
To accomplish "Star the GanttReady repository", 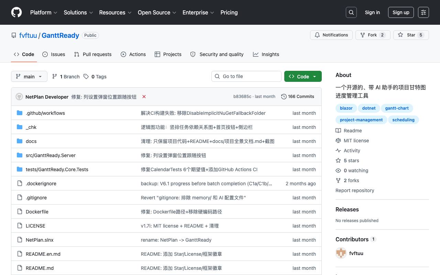I will point(411,35).
